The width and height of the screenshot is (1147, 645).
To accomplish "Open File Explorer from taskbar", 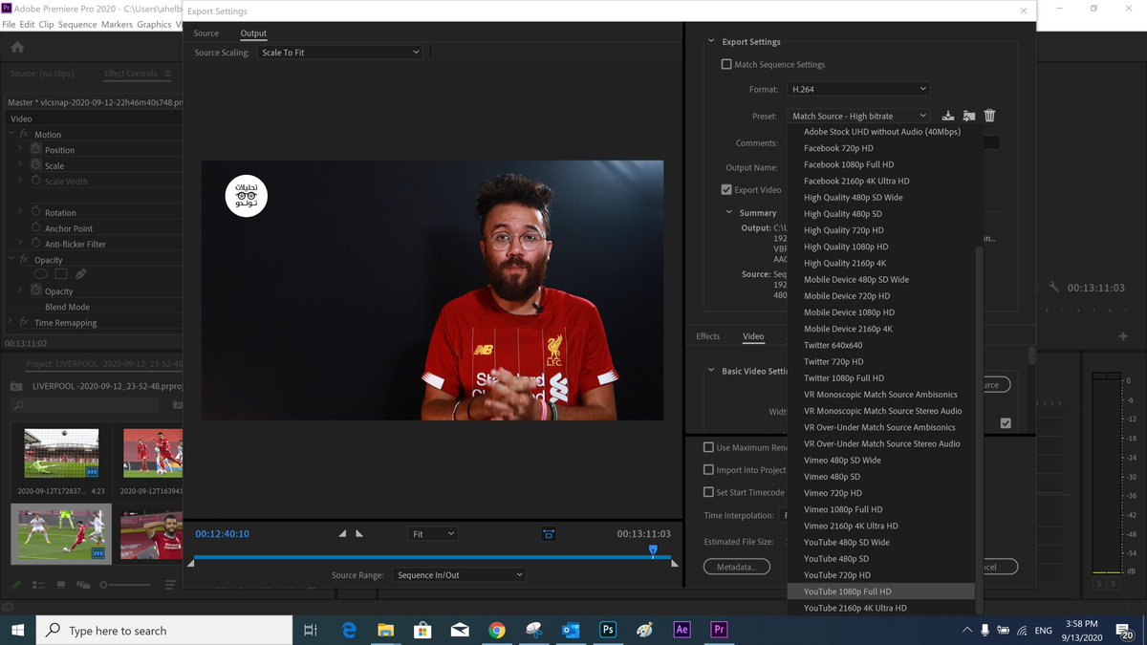I will [x=385, y=630].
